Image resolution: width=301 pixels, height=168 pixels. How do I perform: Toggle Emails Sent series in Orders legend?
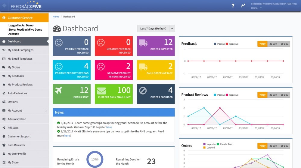(225, 144)
